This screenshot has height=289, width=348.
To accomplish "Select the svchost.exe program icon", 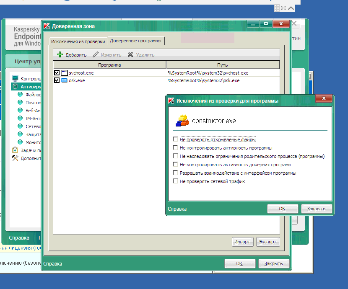I will [x=64, y=73].
